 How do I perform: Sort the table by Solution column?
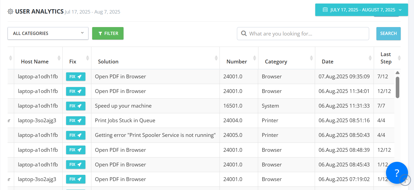[216, 58]
